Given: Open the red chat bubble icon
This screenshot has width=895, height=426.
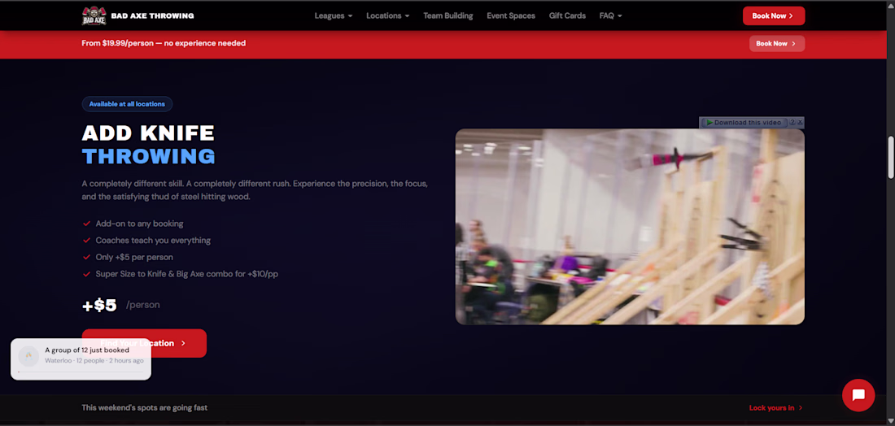Looking at the screenshot, I should pyautogui.click(x=858, y=395).
